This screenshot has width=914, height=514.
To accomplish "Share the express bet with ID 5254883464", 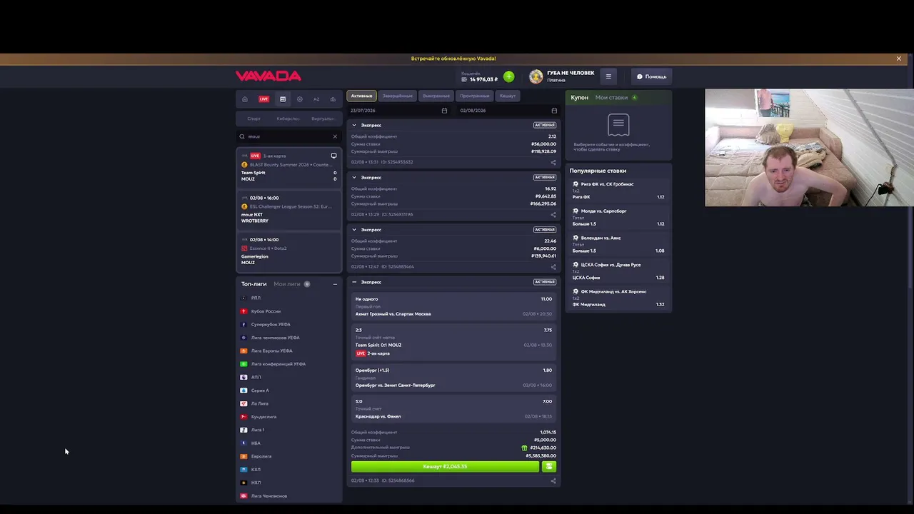I will (553, 267).
